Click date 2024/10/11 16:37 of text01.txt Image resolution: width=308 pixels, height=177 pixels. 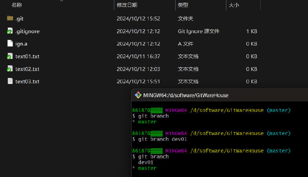point(139,56)
